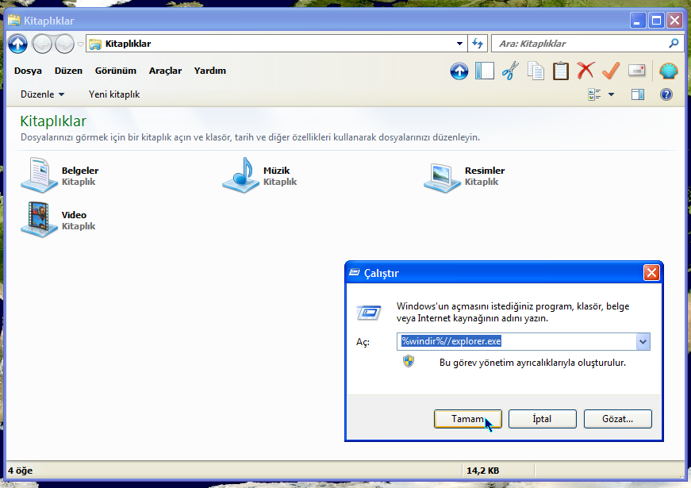Go forward with the Forward arrow button
The width and height of the screenshot is (691, 488).
click(65, 44)
